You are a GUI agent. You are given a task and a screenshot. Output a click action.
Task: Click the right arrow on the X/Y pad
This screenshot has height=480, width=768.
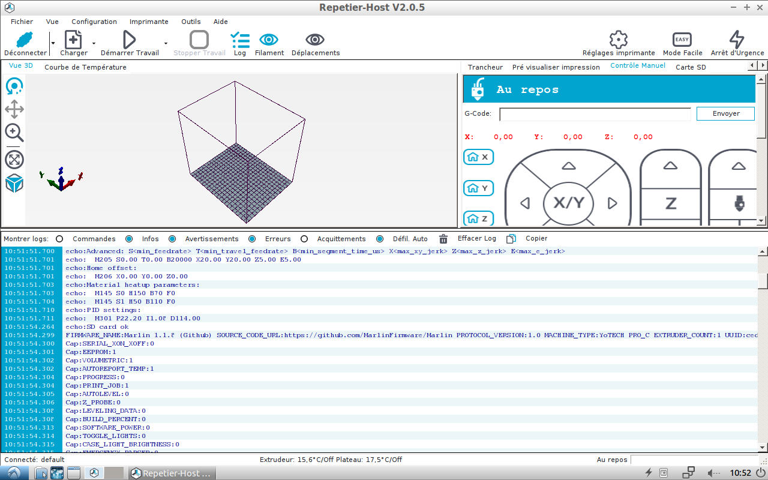(612, 203)
